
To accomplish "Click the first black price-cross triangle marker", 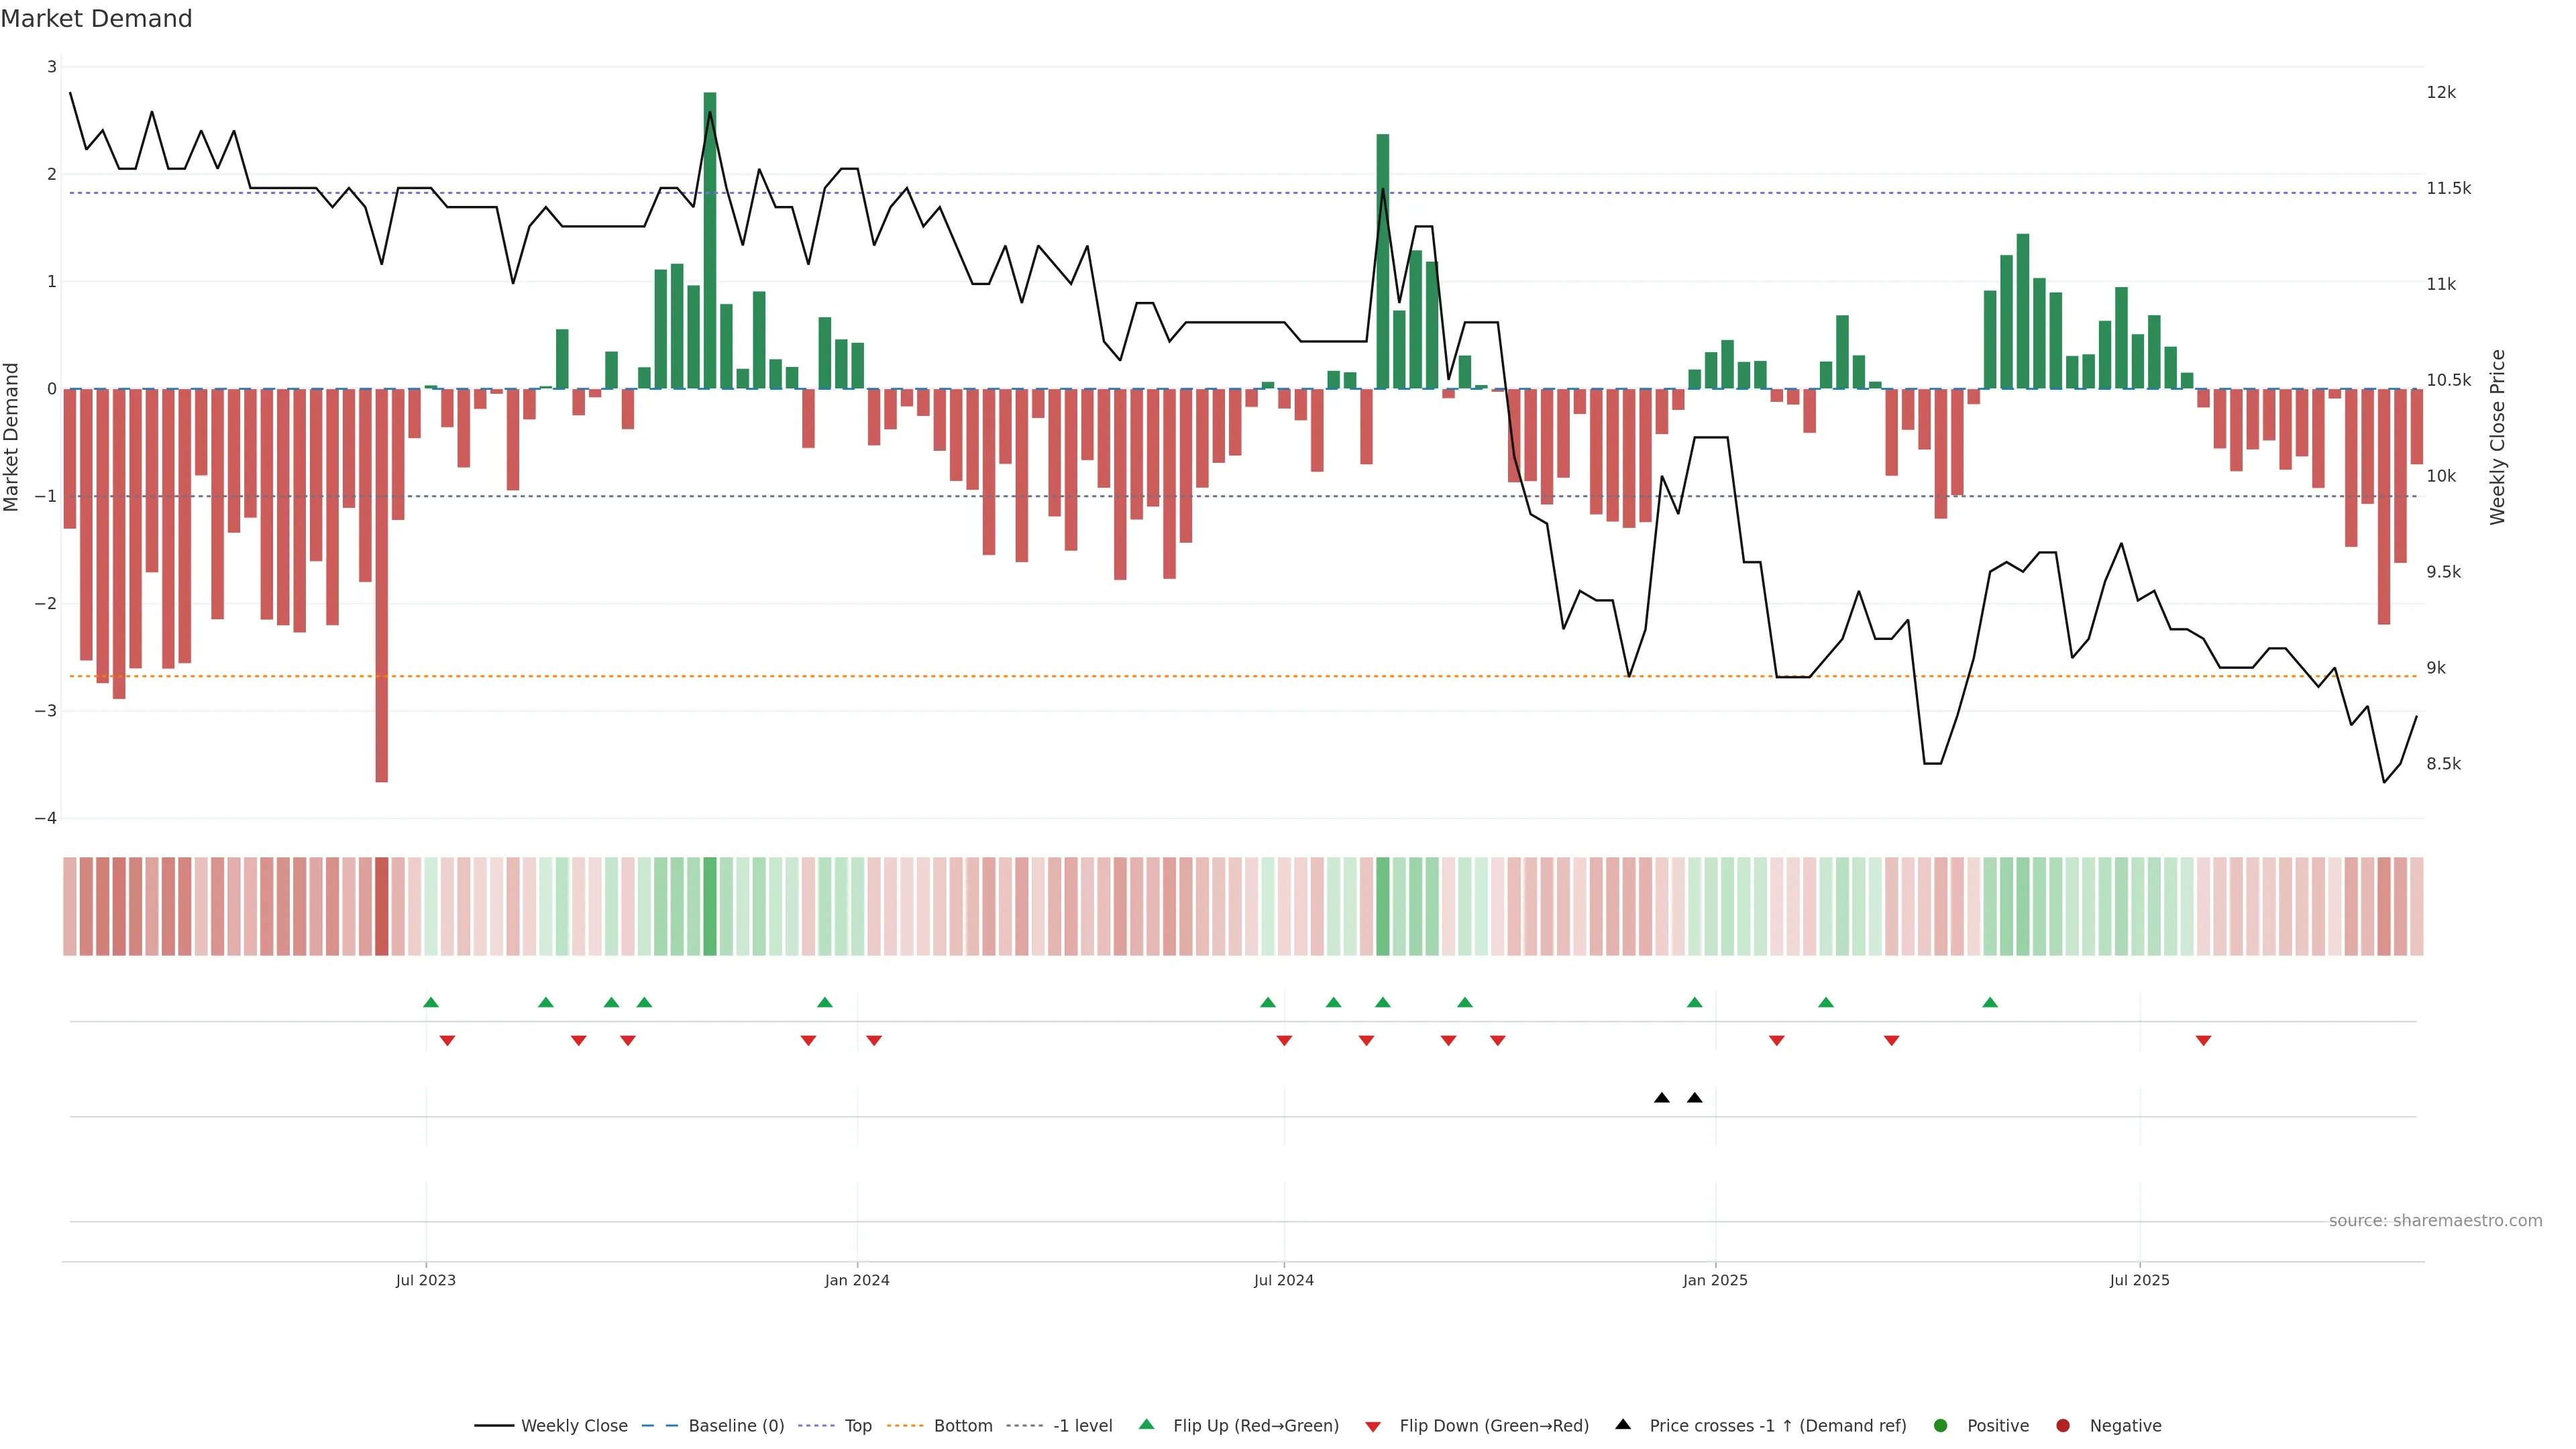I will click(1662, 1098).
